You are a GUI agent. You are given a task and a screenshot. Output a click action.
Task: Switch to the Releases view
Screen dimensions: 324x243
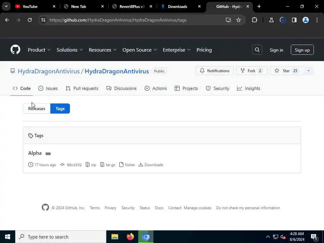click(x=37, y=109)
